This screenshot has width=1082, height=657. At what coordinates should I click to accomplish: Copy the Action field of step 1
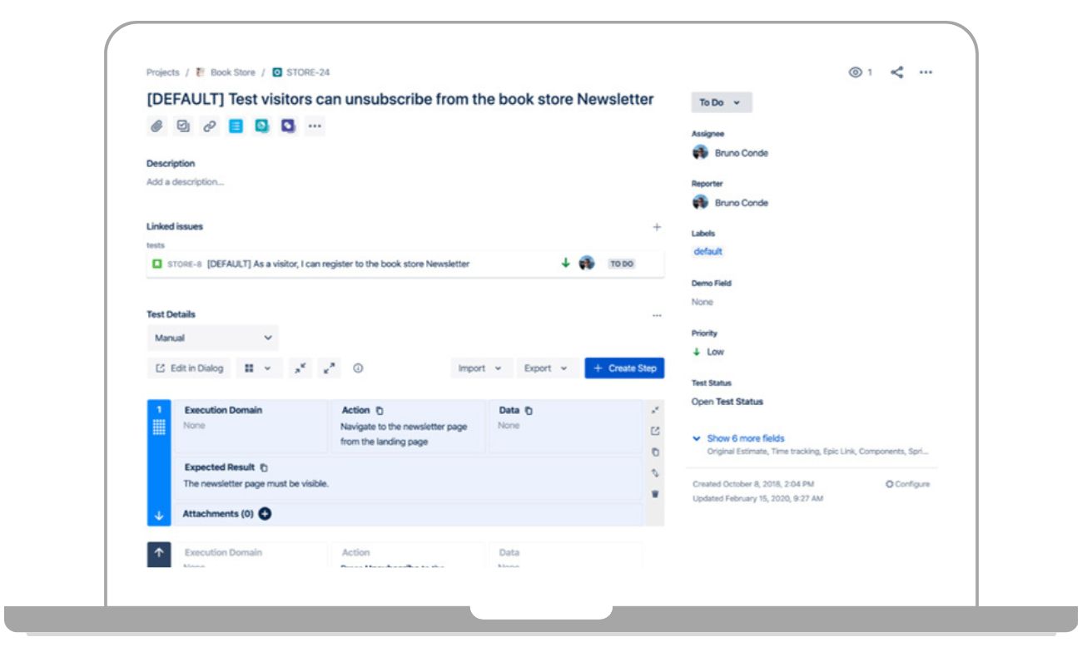pos(379,412)
